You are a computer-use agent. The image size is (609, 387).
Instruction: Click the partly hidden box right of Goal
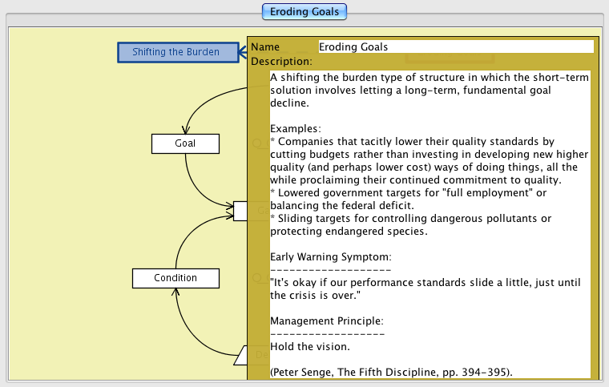240,210
